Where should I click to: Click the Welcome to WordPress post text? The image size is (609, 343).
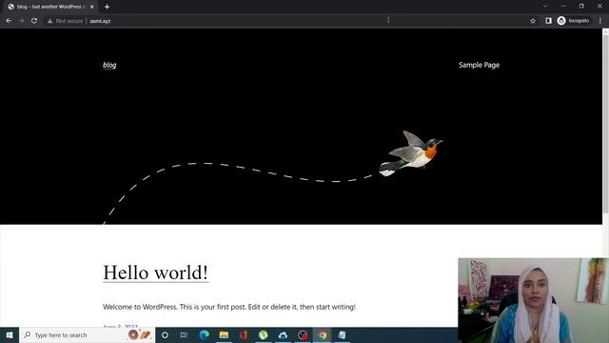click(229, 307)
